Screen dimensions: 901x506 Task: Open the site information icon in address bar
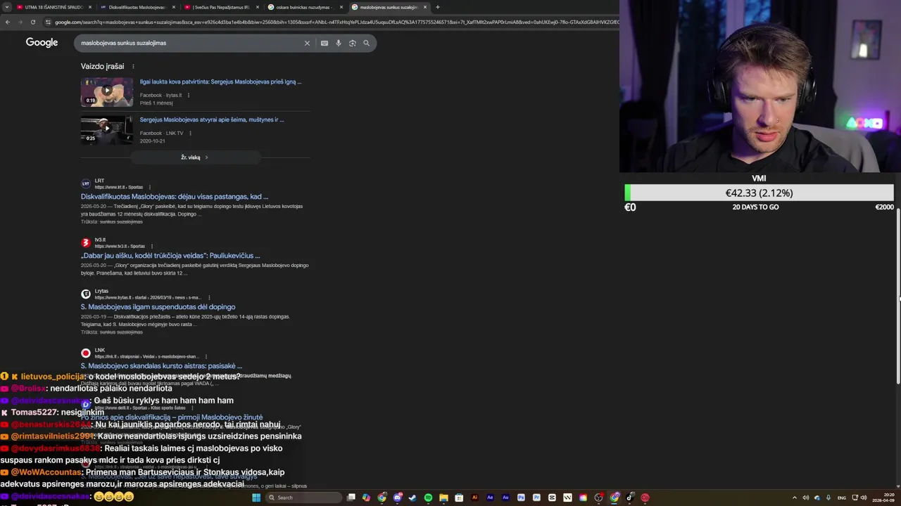click(x=48, y=22)
